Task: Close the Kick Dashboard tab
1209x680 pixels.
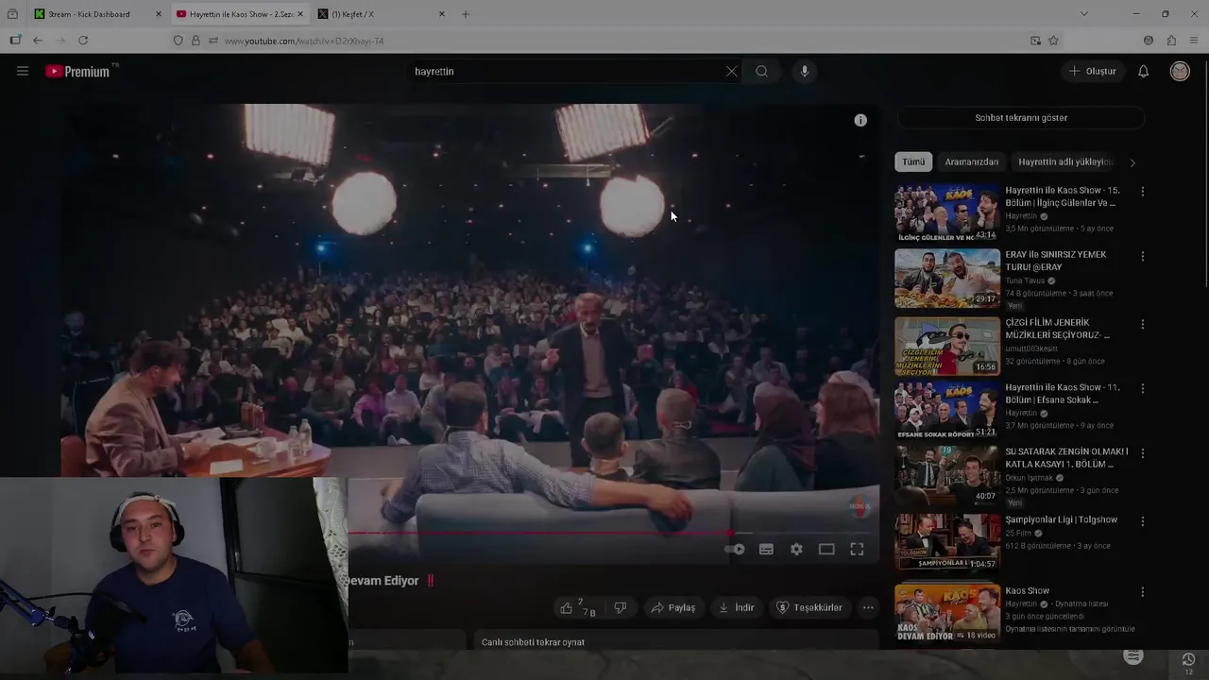Action: pyautogui.click(x=158, y=14)
